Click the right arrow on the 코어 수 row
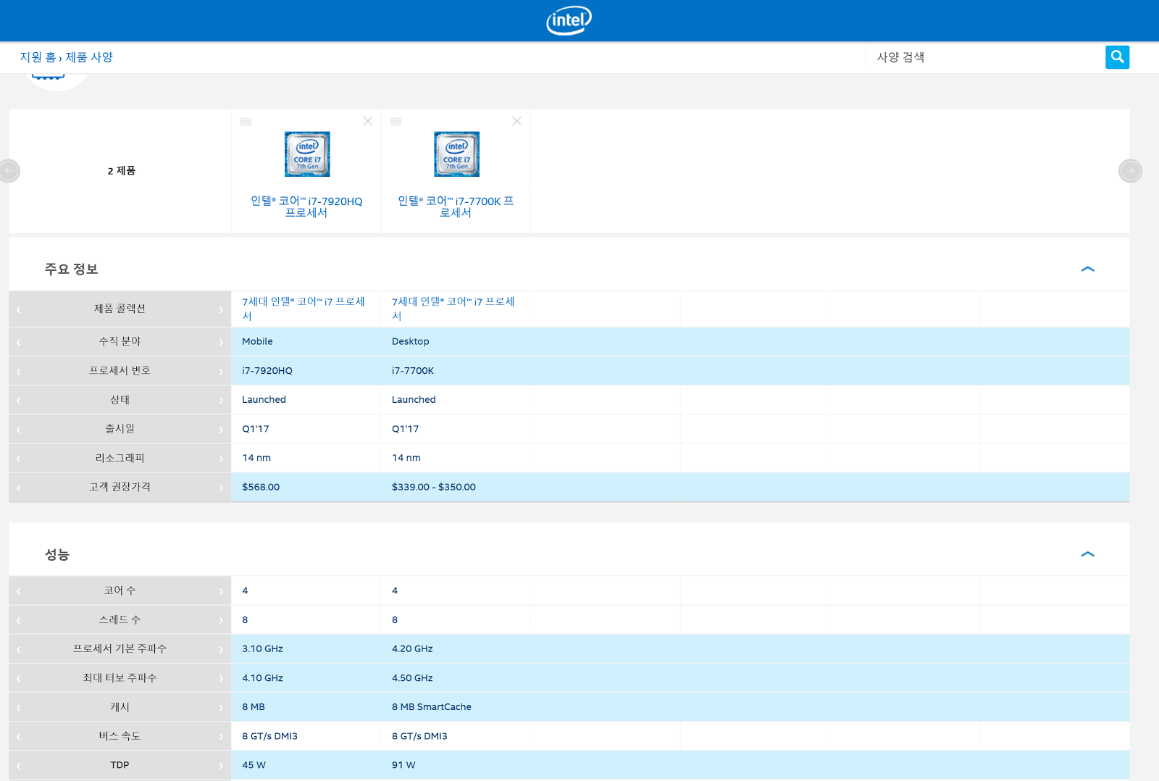This screenshot has height=781, width=1159. point(221,591)
